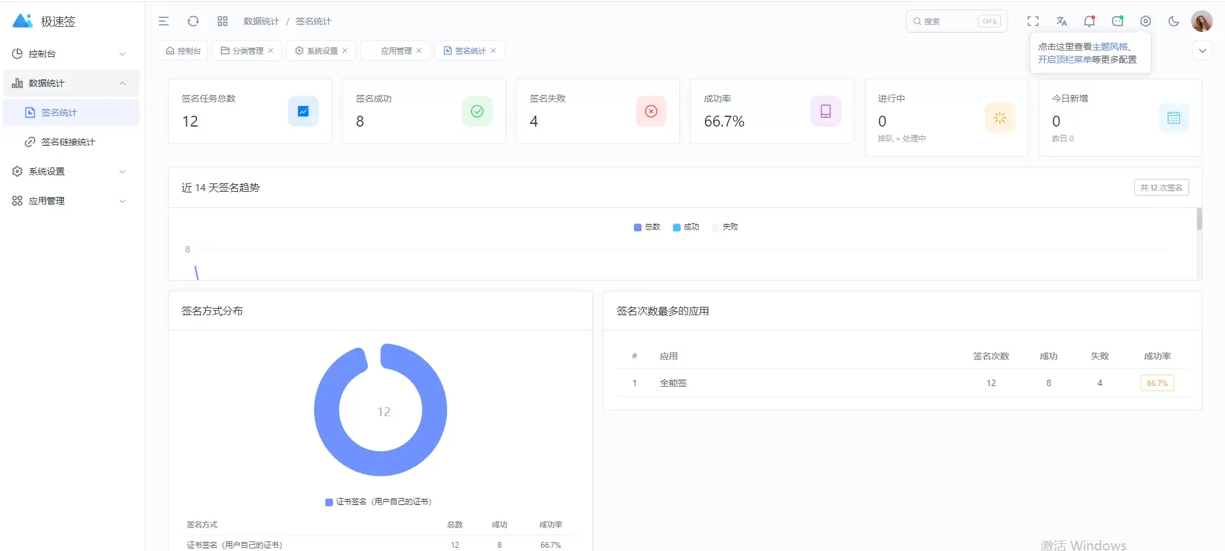The height and width of the screenshot is (551, 1225).
Task: Click the 签名失败 cross icon
Action: coord(651,111)
